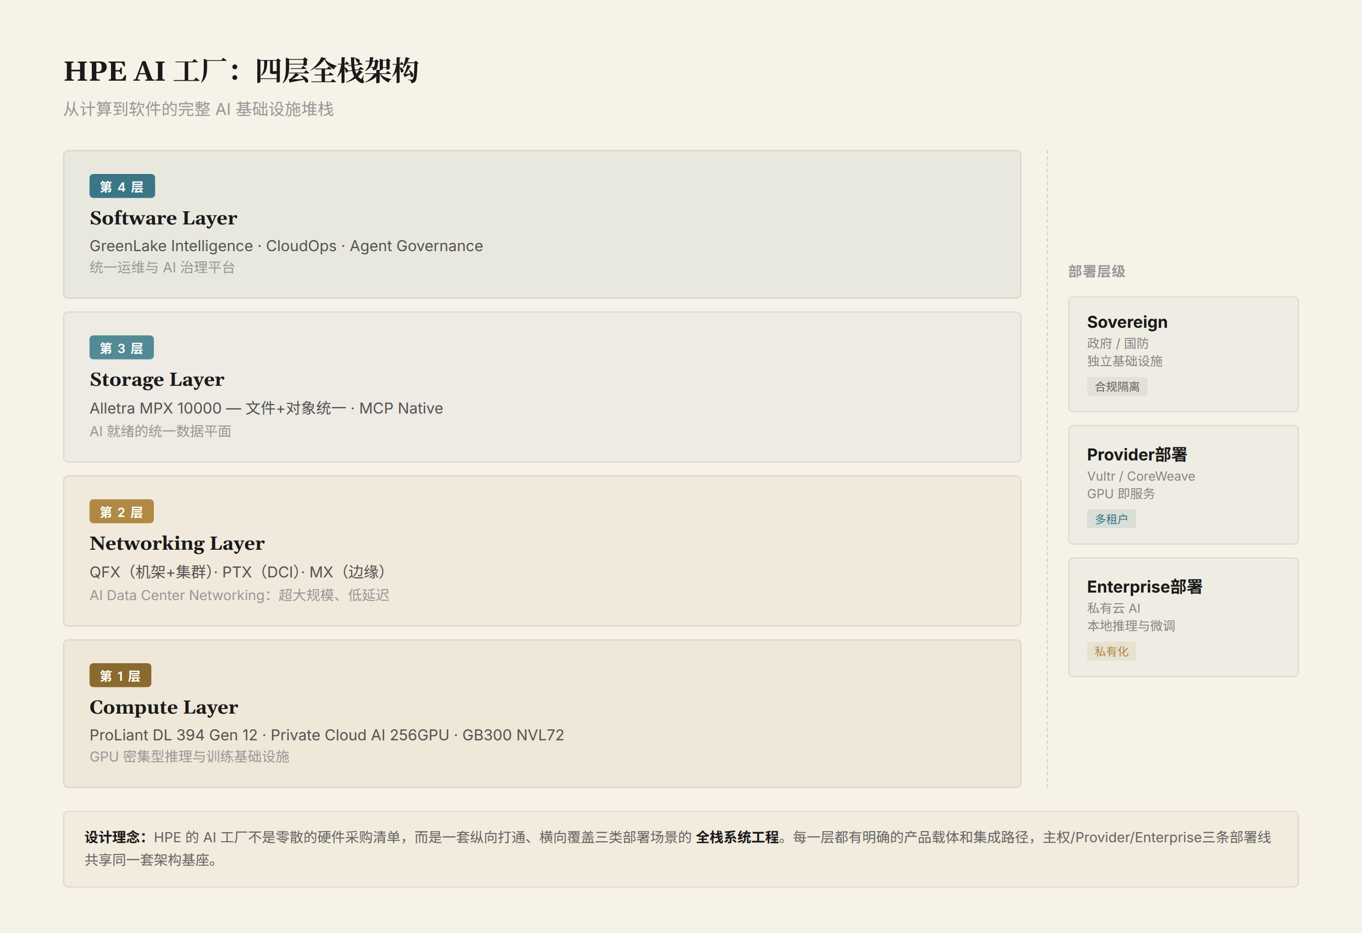Click the '部署层级' section label

point(1097,271)
